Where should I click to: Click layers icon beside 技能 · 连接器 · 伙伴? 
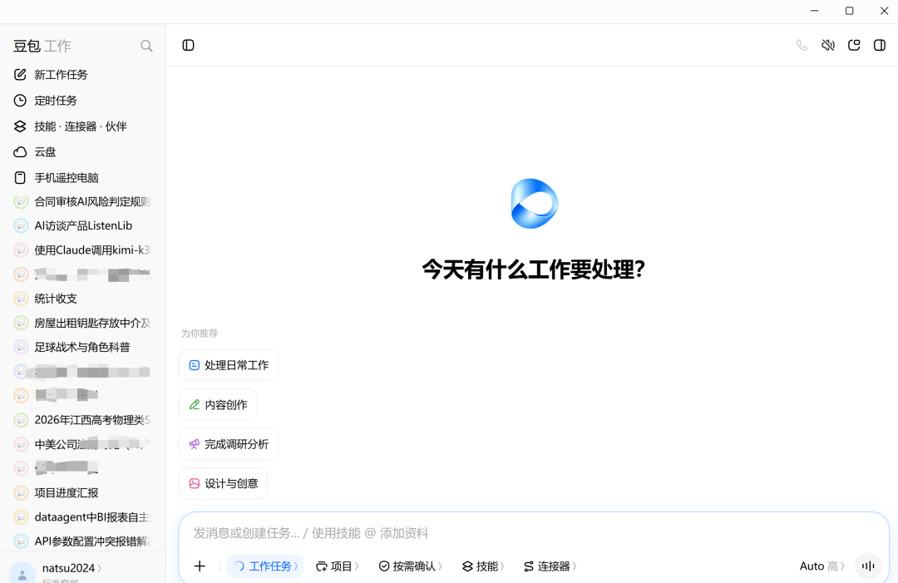[x=20, y=126]
